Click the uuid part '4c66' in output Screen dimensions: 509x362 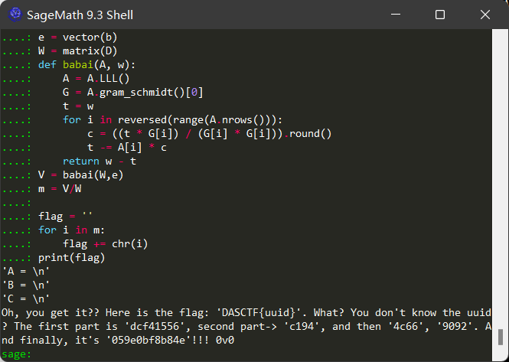click(406, 327)
